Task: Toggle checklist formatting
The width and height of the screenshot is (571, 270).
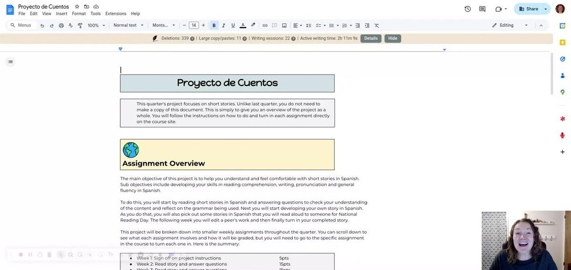Action: click(319, 25)
